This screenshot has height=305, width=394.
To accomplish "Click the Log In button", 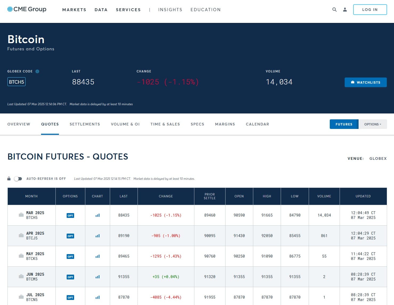I will point(370,10).
